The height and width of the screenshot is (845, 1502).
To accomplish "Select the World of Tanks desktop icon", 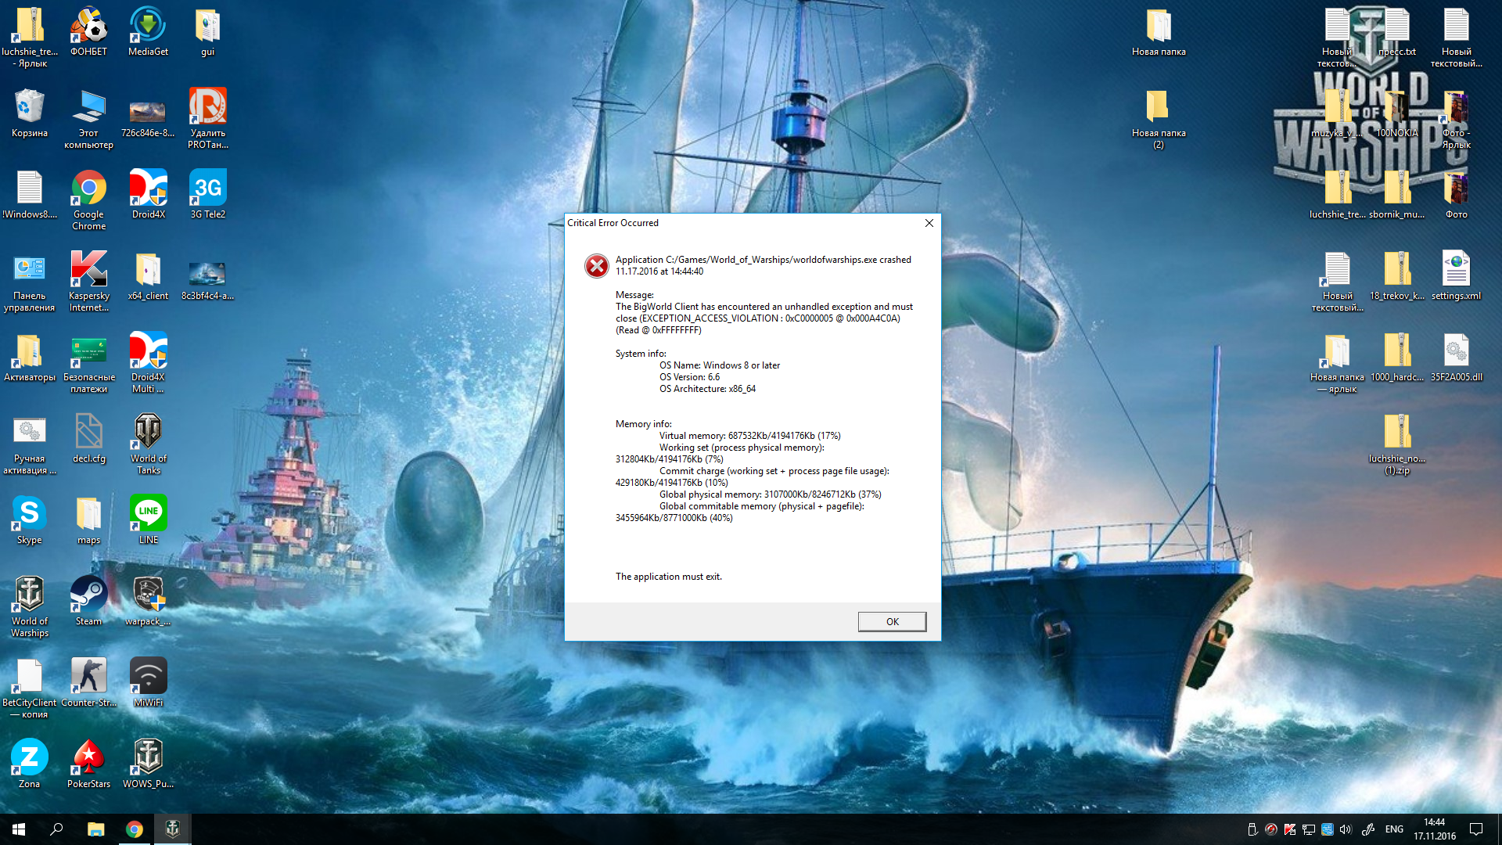I will click(148, 444).
